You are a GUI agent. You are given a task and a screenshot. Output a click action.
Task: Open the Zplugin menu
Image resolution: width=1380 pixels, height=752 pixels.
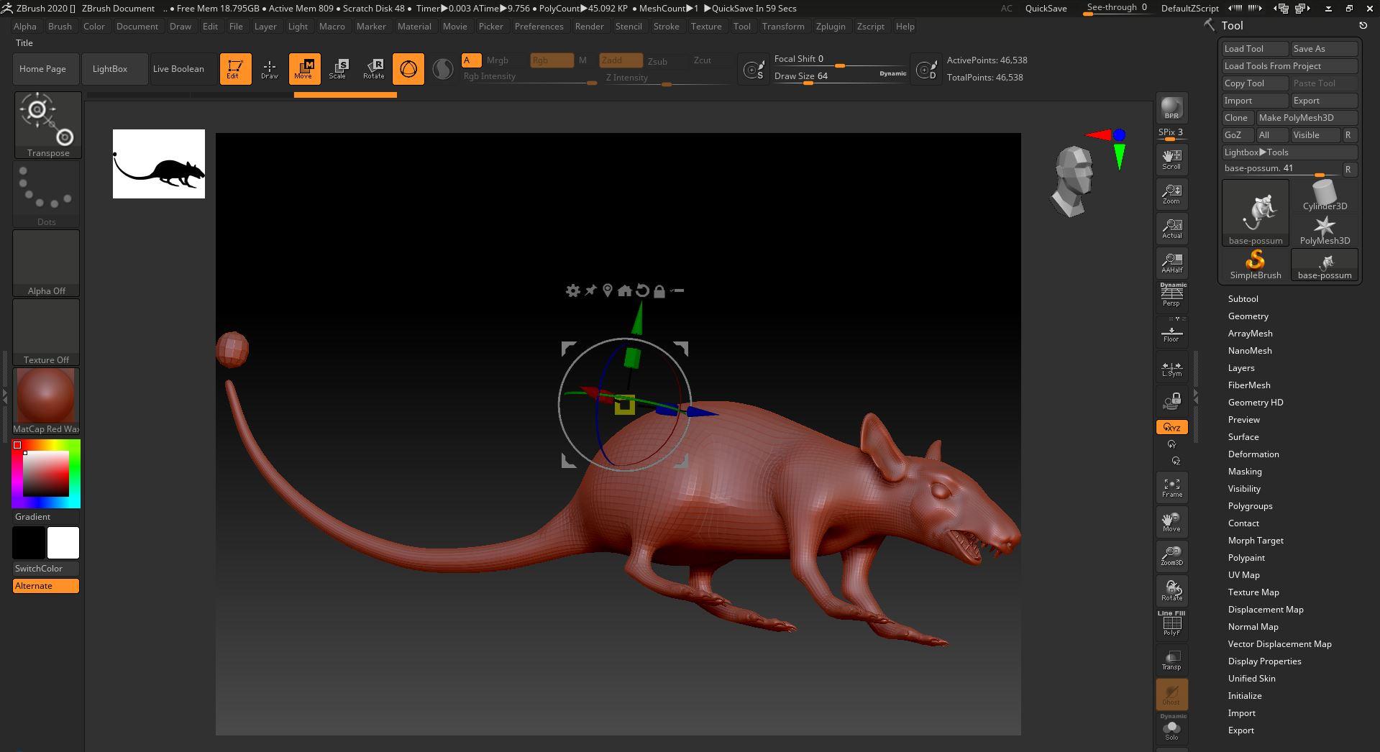coord(830,27)
